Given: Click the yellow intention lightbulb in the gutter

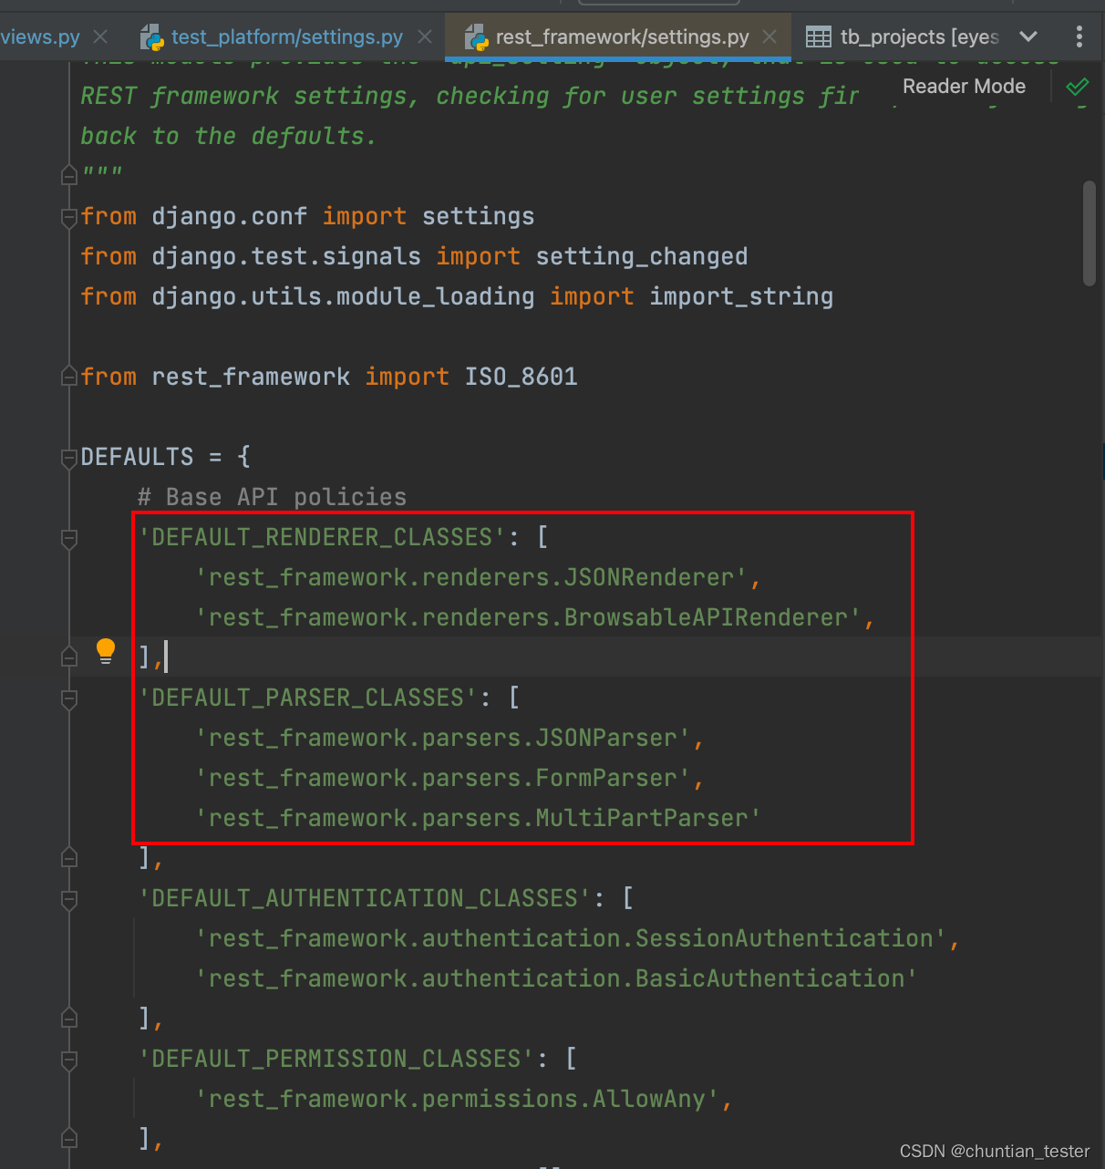Looking at the screenshot, I should coord(106,650).
